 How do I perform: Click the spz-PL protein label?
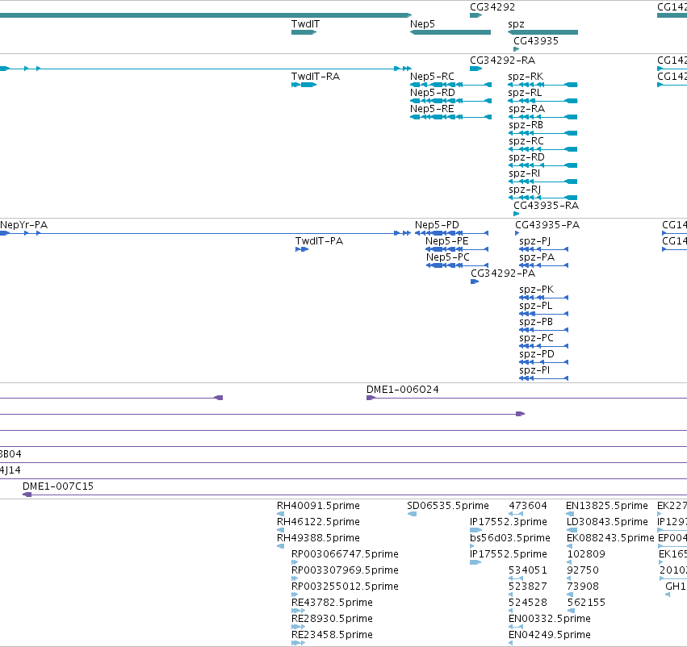pos(535,306)
